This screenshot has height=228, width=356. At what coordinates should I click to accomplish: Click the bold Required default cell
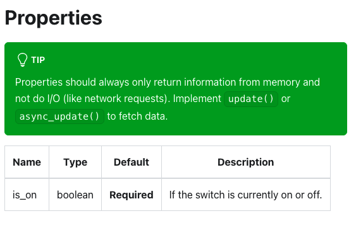tap(132, 195)
